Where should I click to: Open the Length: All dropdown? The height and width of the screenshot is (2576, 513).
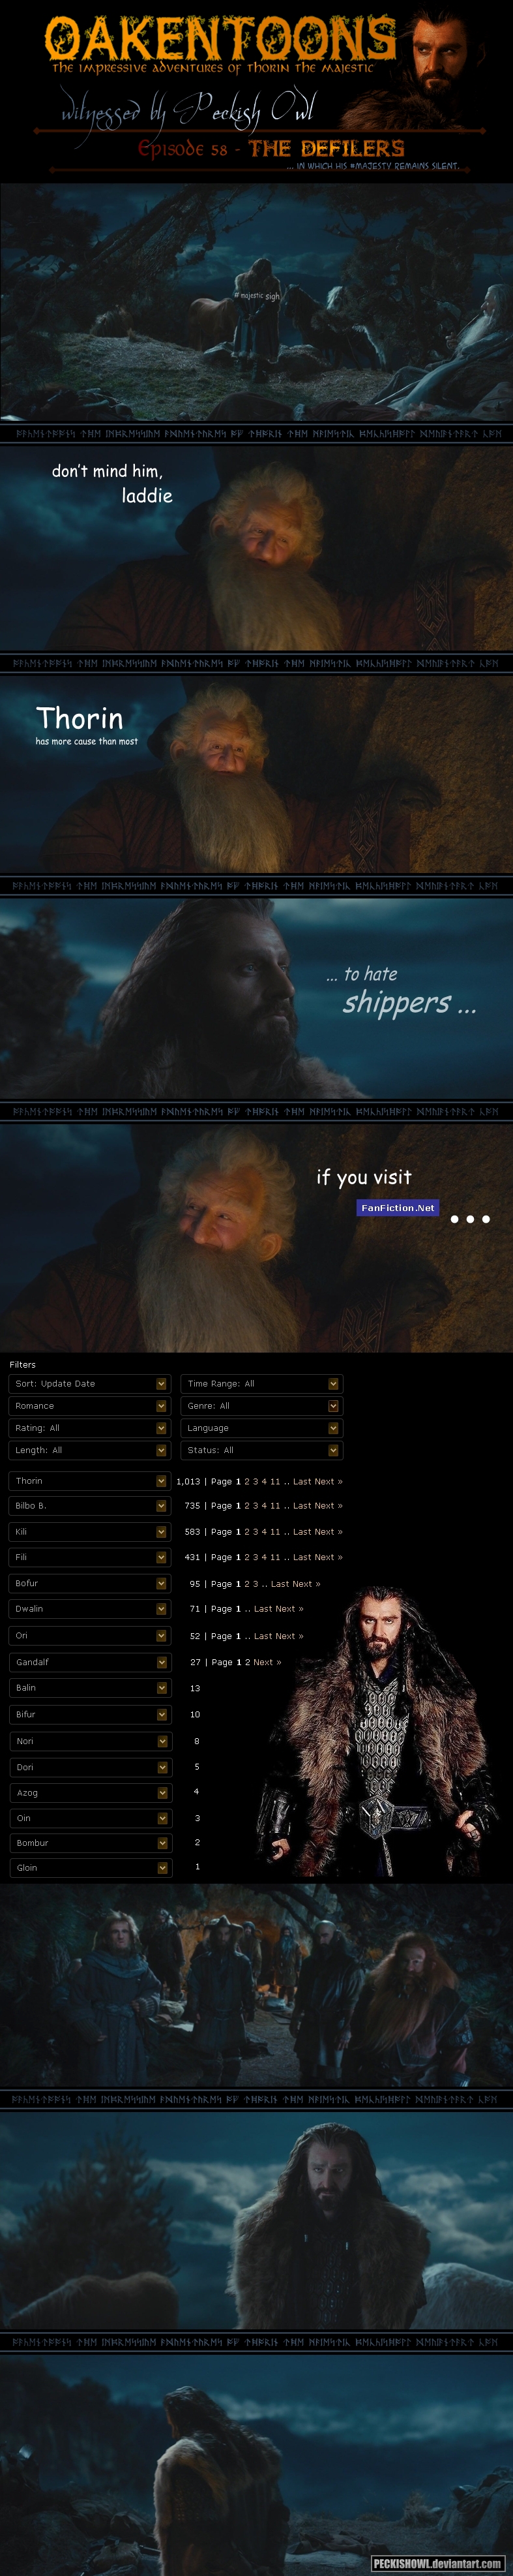pyautogui.click(x=89, y=1450)
